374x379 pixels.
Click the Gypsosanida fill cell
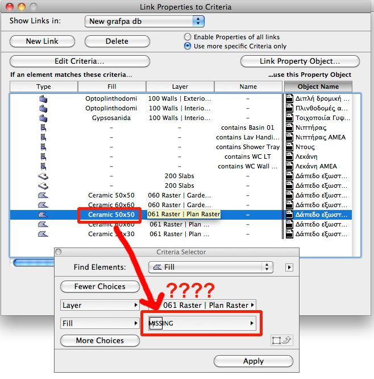pyautogui.click(x=111, y=118)
